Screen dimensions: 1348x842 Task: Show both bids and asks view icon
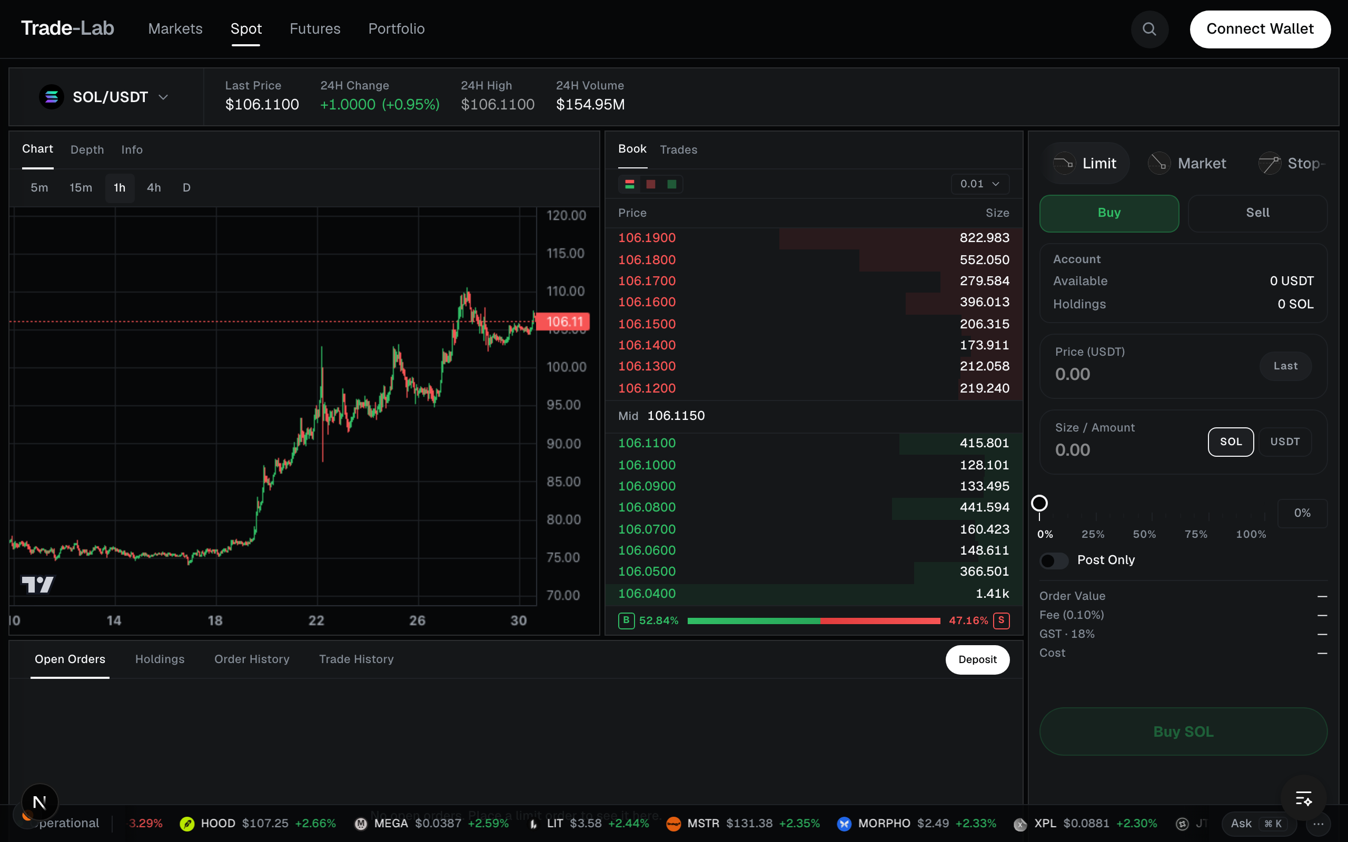coord(629,184)
